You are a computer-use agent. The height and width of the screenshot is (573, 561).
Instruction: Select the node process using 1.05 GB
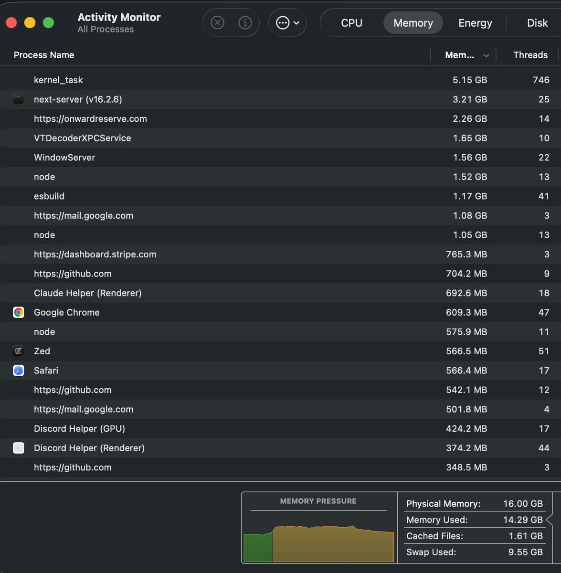[280, 235]
